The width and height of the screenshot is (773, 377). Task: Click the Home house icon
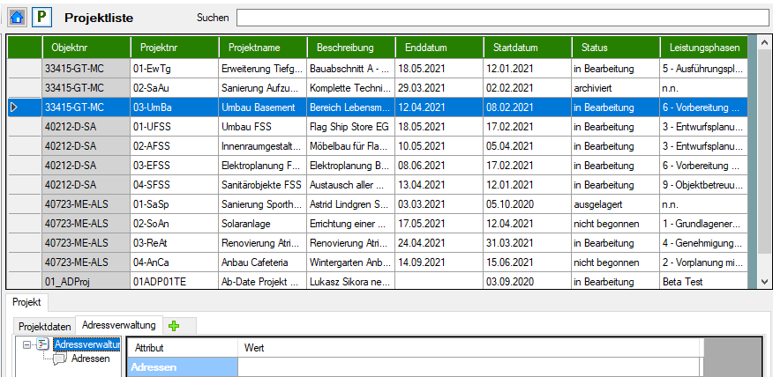[18, 18]
